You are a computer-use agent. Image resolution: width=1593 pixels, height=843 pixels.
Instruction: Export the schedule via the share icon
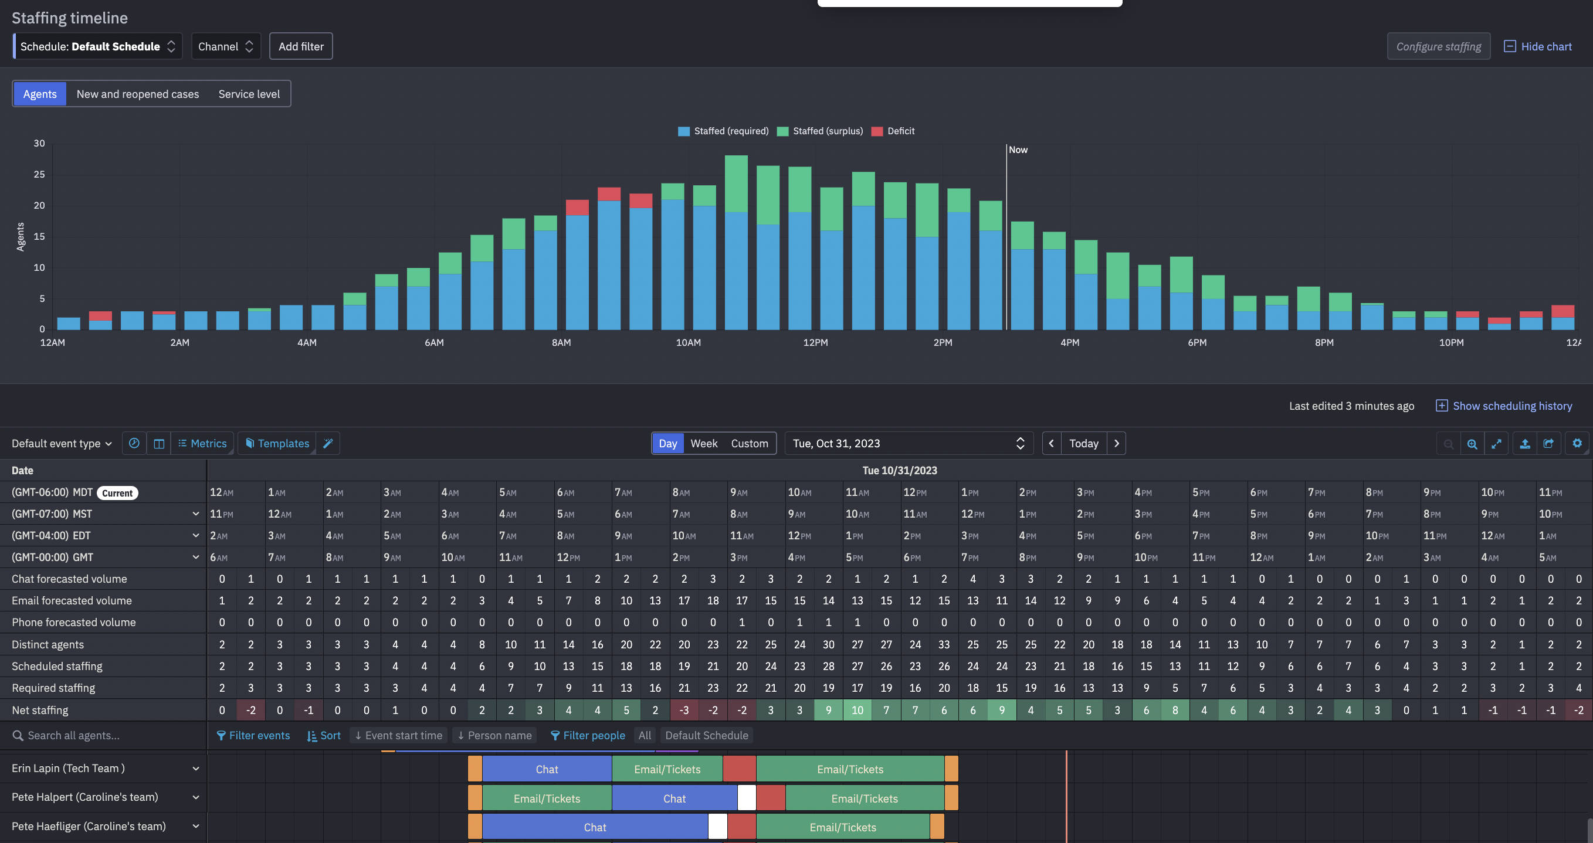[x=1549, y=443]
